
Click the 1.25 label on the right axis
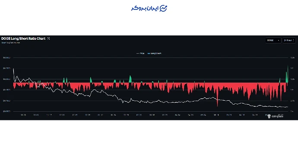[292, 57]
